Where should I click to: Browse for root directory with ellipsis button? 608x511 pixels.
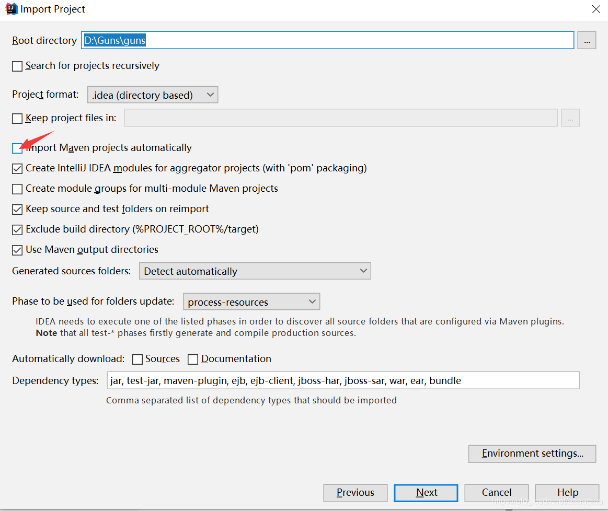pos(587,40)
